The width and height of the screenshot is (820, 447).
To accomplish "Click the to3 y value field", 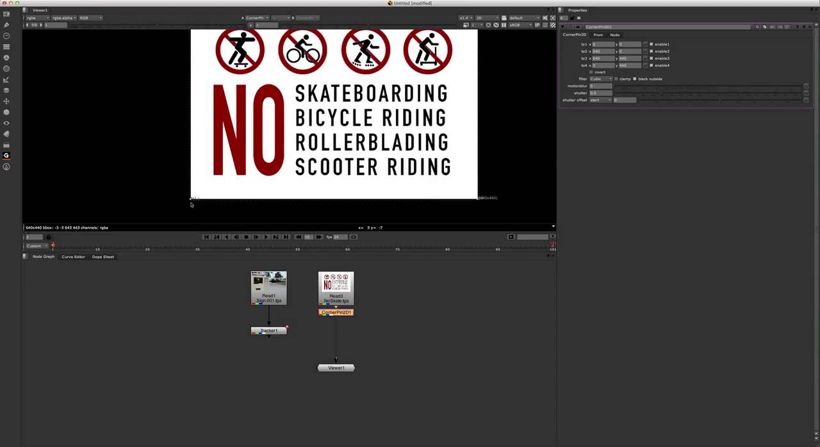I will click(x=630, y=58).
